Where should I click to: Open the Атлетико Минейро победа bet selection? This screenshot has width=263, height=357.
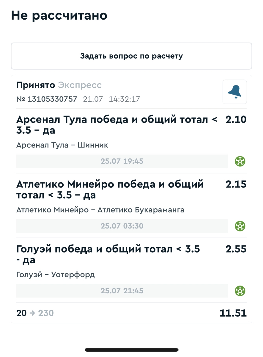pyautogui.click(x=110, y=190)
